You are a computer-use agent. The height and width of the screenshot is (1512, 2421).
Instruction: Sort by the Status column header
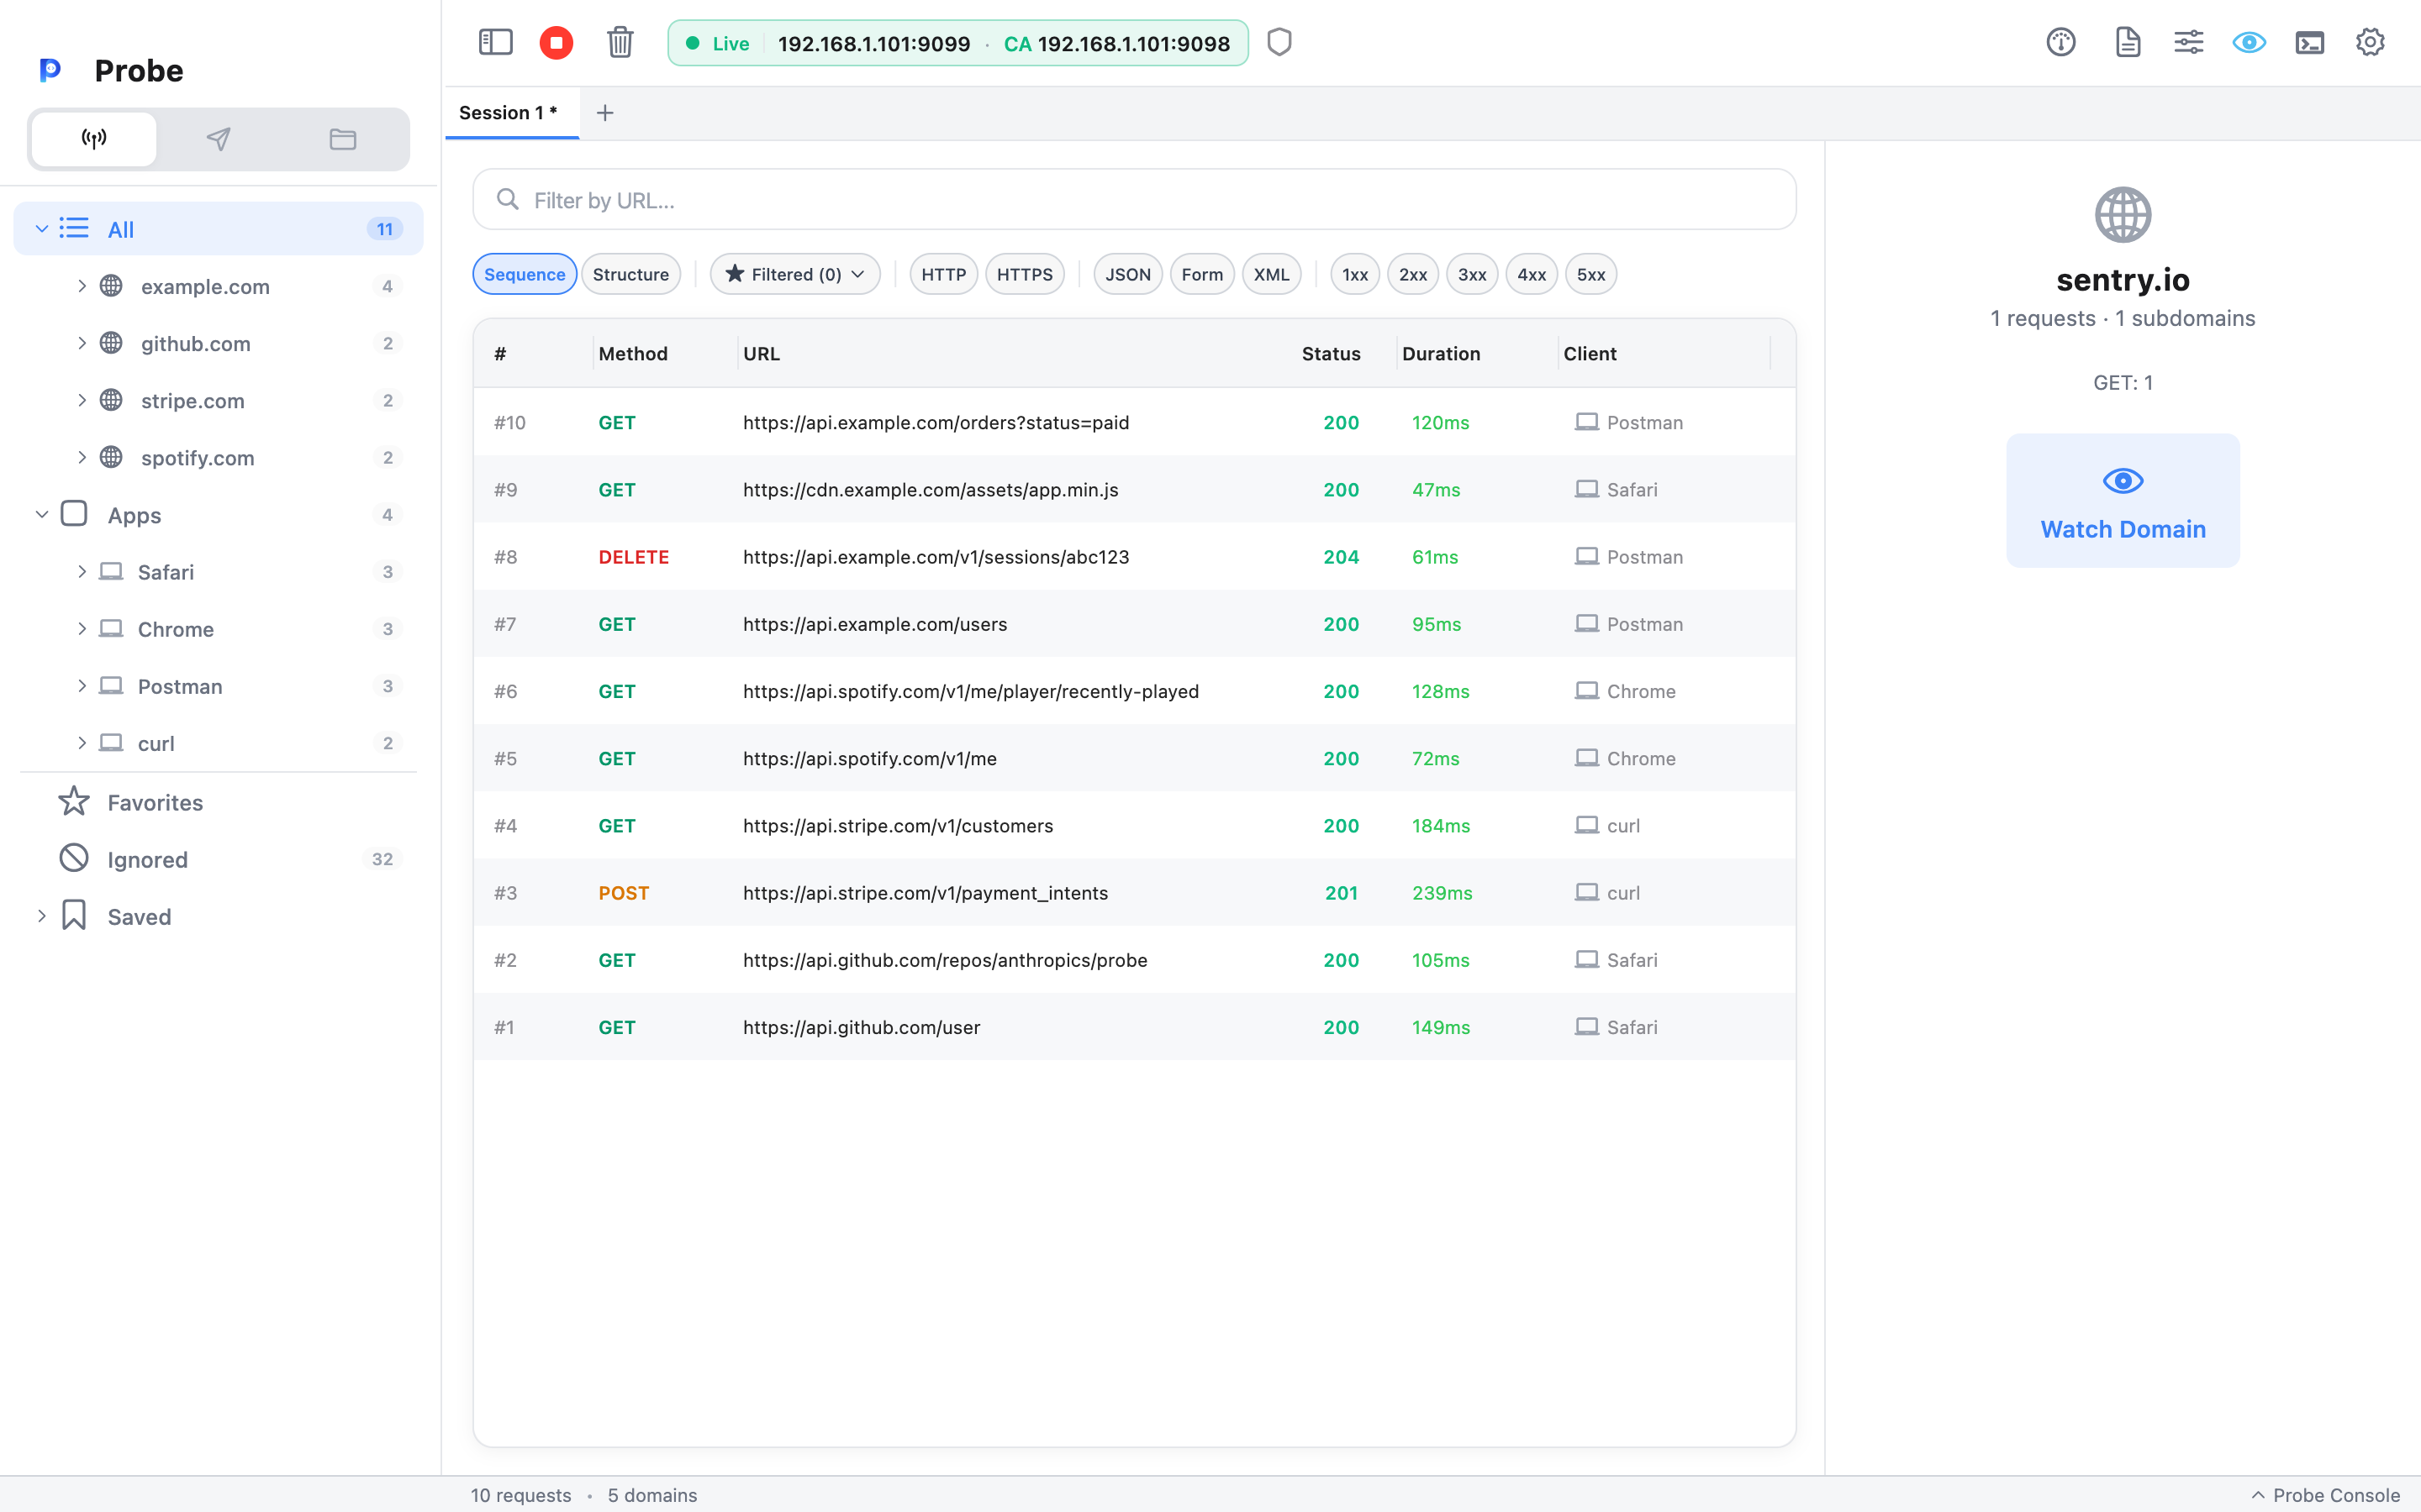click(x=1331, y=354)
